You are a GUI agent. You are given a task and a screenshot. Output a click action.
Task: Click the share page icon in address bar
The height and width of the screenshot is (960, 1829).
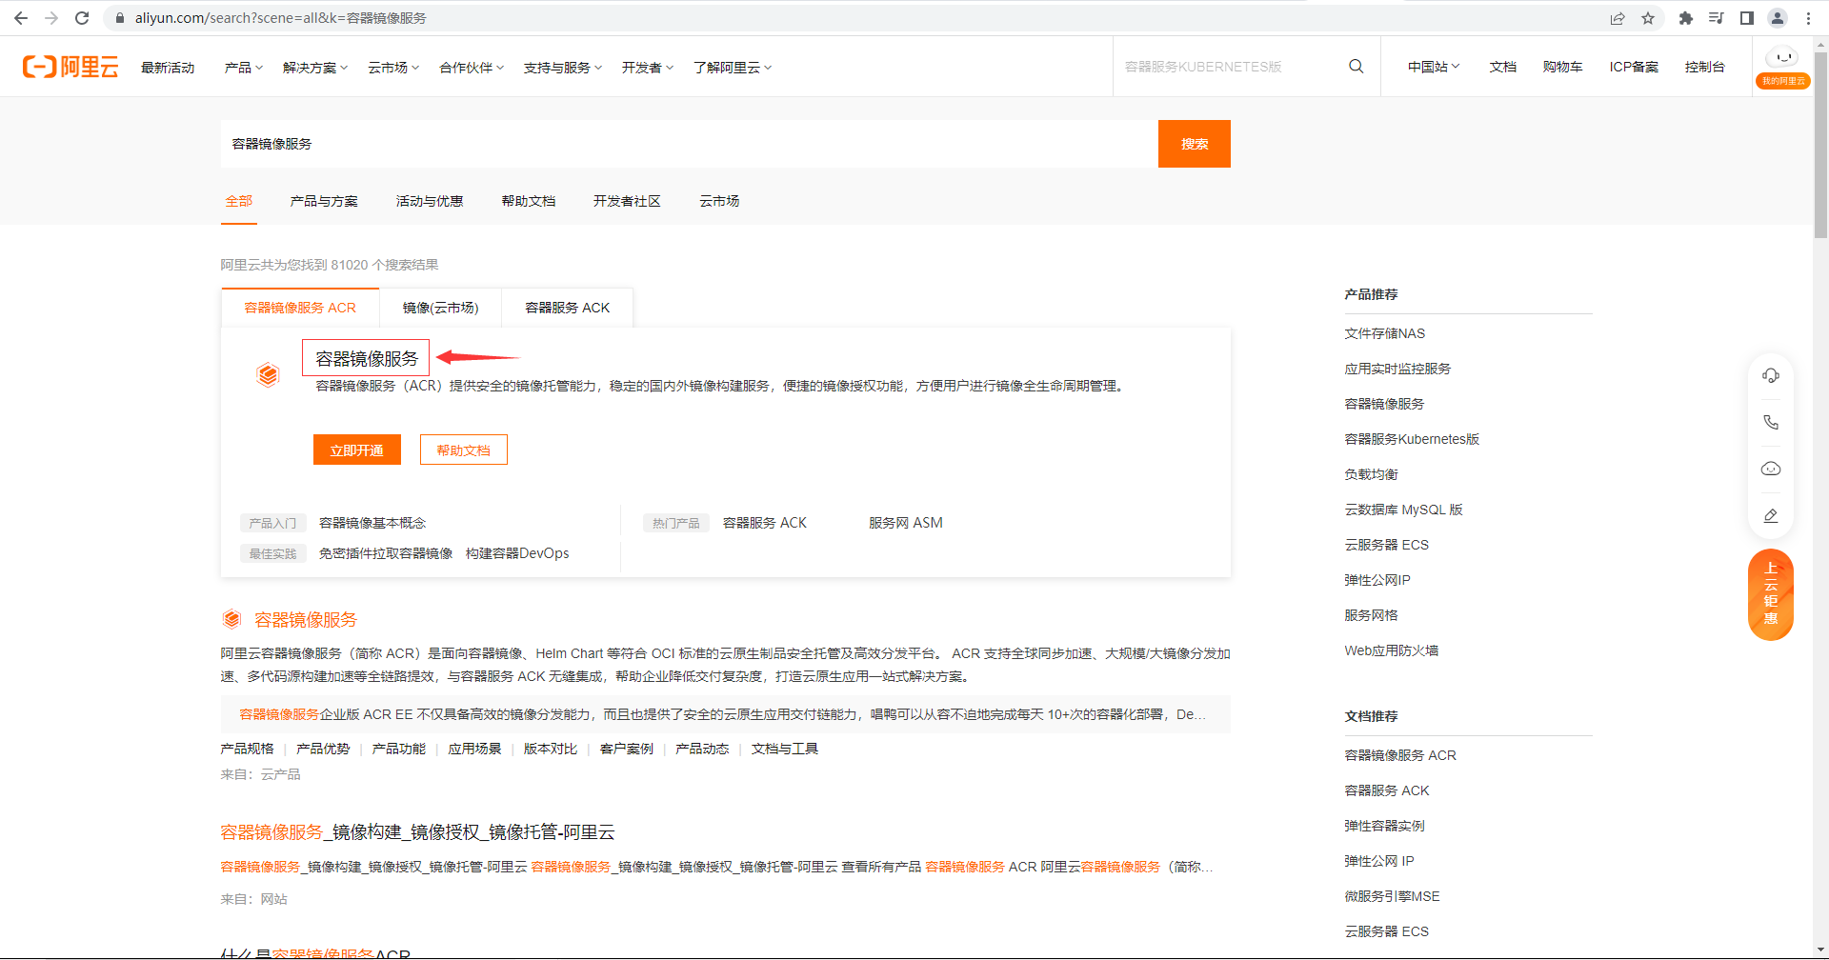(x=1618, y=18)
